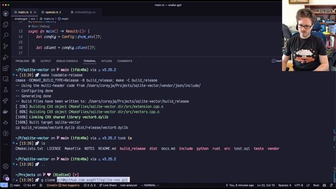Screen dimensions: 336x189
Task: Click the notifications bell in status bar
Action: click(x=331, y=185)
